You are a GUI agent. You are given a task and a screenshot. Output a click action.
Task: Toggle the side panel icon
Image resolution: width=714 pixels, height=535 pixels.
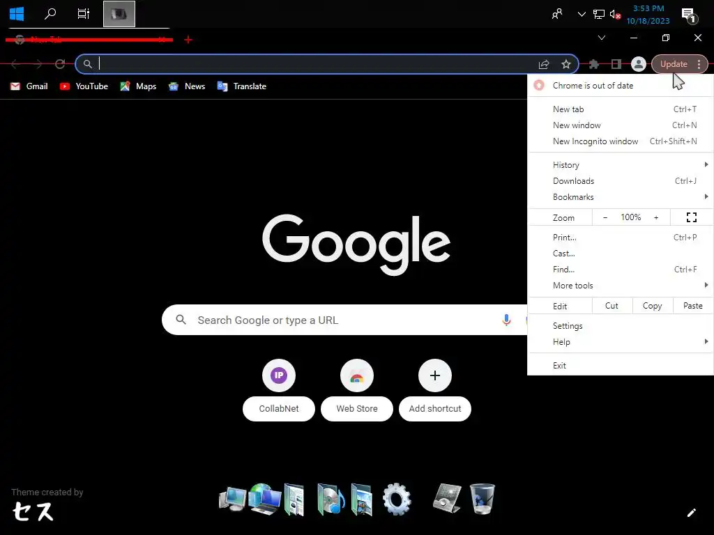pos(616,64)
